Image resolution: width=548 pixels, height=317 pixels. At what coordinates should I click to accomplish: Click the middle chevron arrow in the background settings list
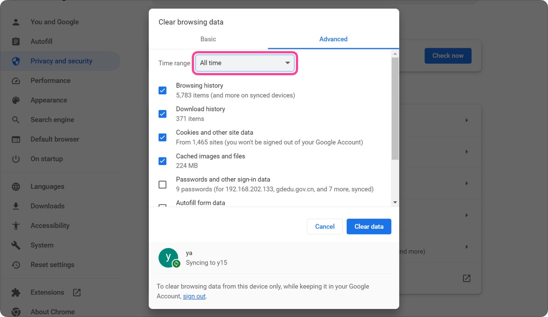467,183
